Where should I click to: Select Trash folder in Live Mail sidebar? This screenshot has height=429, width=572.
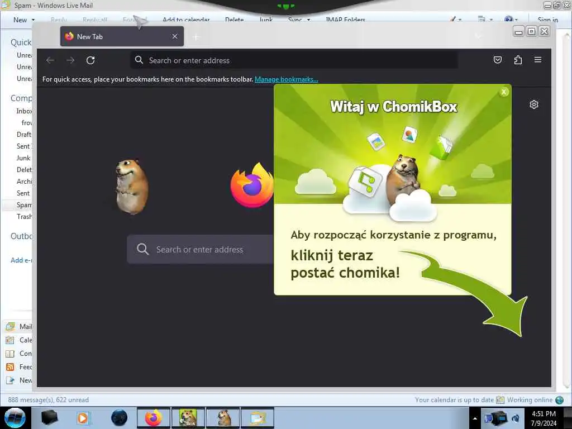coord(24,217)
